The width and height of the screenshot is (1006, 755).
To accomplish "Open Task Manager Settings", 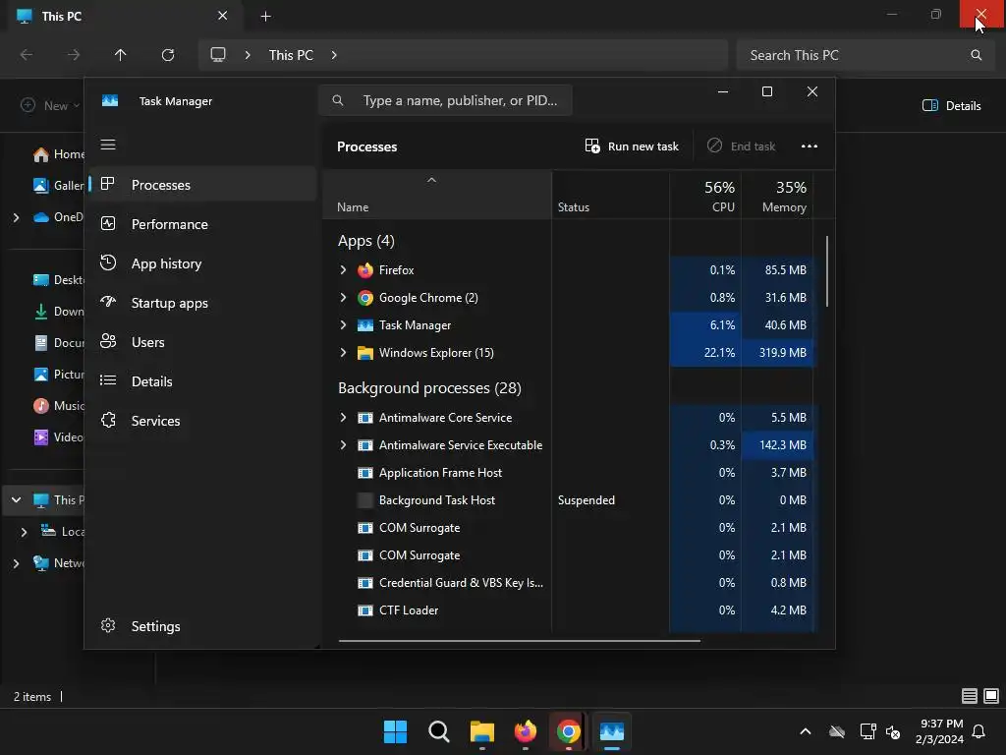I will 202,626.
